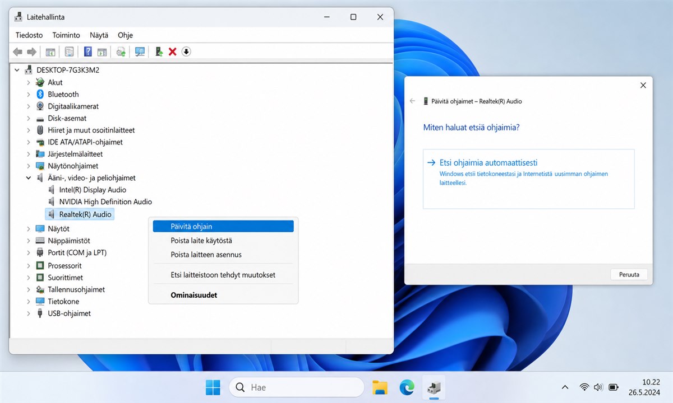Expand the Järjestelmälaitteet category
Screen dimensions: 673x403
29,154
